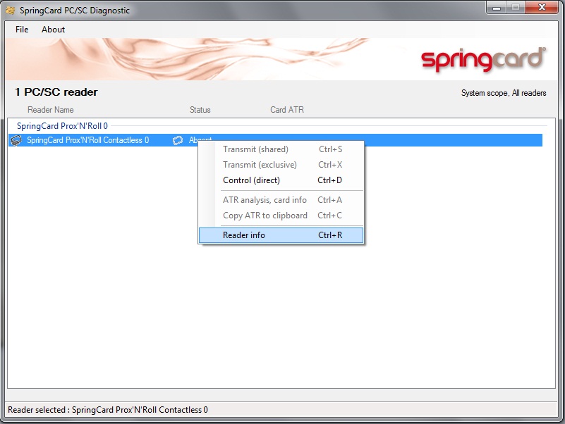Open the About menu
565x424 pixels.
[54, 30]
